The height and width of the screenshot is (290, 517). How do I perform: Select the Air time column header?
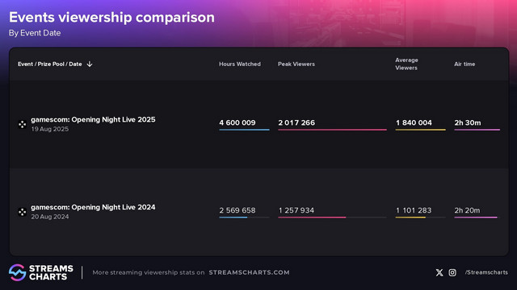click(464, 64)
